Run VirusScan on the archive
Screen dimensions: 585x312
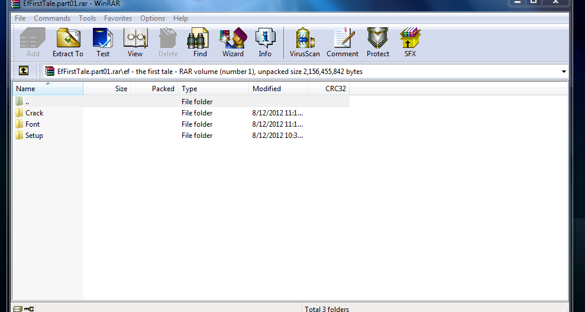pos(305,43)
